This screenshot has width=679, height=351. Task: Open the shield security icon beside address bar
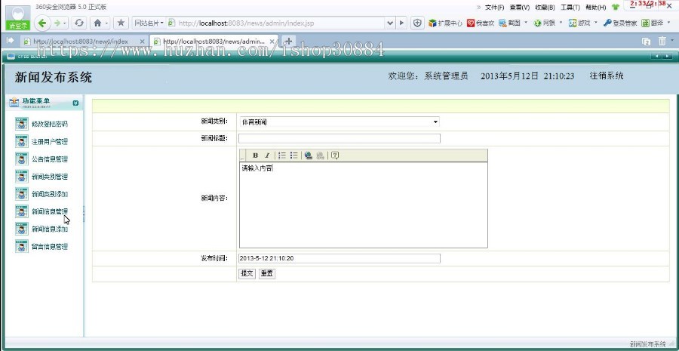417,23
